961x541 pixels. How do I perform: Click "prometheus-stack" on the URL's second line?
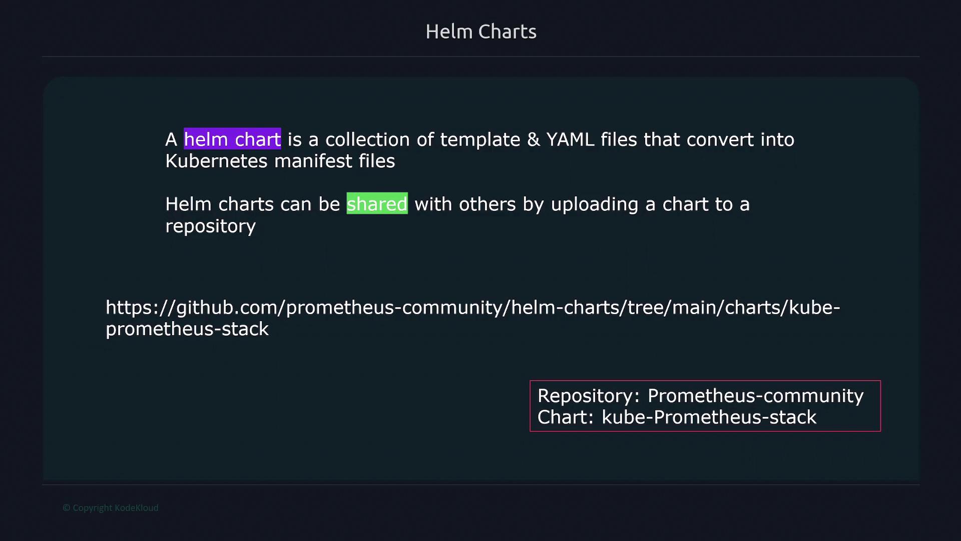(187, 329)
